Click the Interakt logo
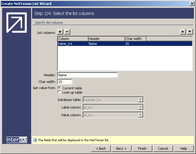The height and width of the screenshot is (154, 196). tap(17, 140)
